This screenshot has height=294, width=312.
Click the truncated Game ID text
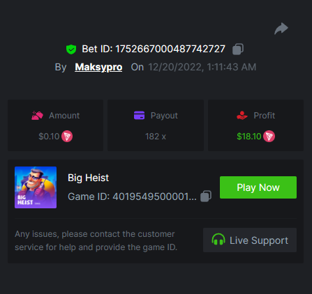coord(132,196)
